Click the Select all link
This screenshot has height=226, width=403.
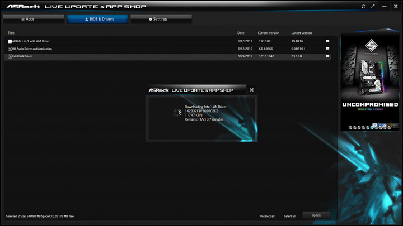pos(290,217)
